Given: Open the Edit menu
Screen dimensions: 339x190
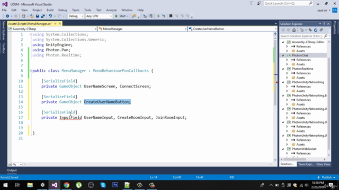Looking at the screenshot, I should coord(14,10).
